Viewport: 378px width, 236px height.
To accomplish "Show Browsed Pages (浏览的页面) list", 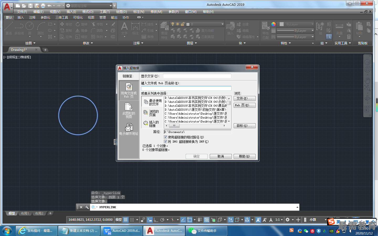I will 152,113.
